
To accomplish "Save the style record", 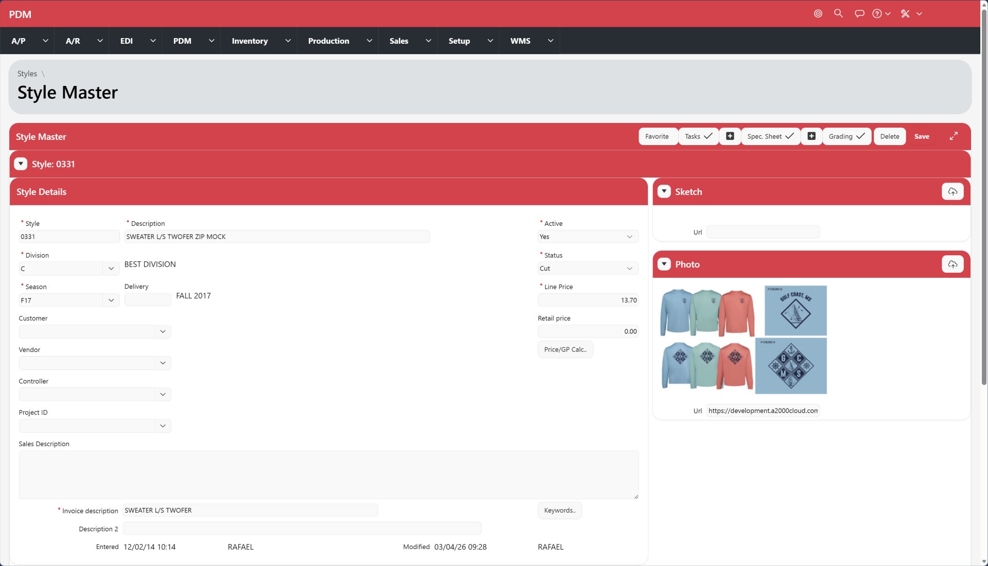I will point(922,136).
